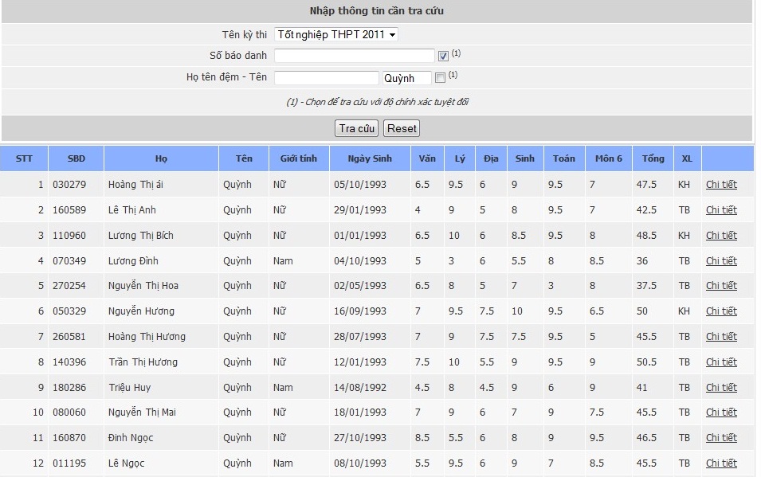Open Chi tiết for Lê Ngọc row 12
Image resolution: width=761 pixels, height=477 pixels.
[x=721, y=463]
